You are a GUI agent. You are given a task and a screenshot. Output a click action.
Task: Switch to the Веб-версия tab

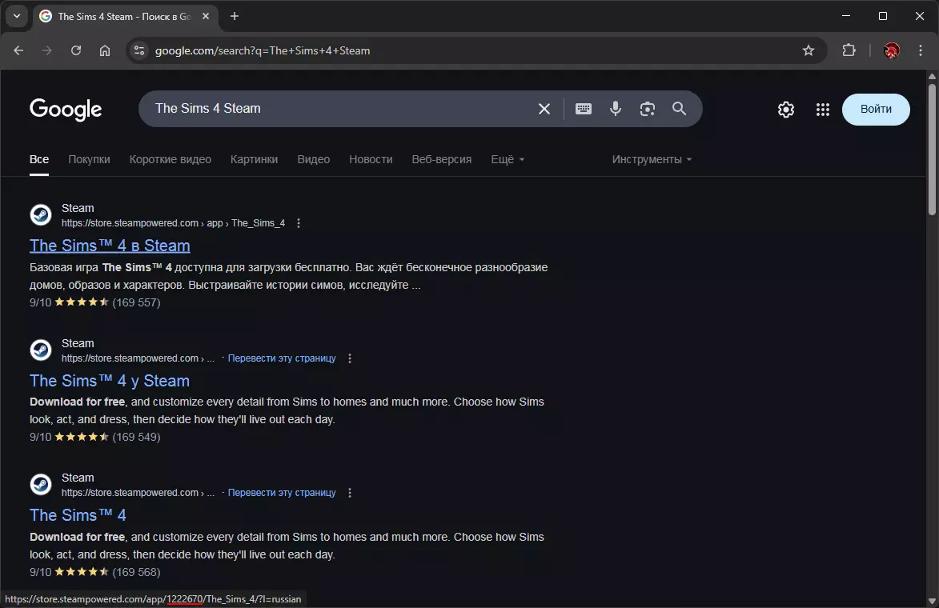[x=441, y=159]
